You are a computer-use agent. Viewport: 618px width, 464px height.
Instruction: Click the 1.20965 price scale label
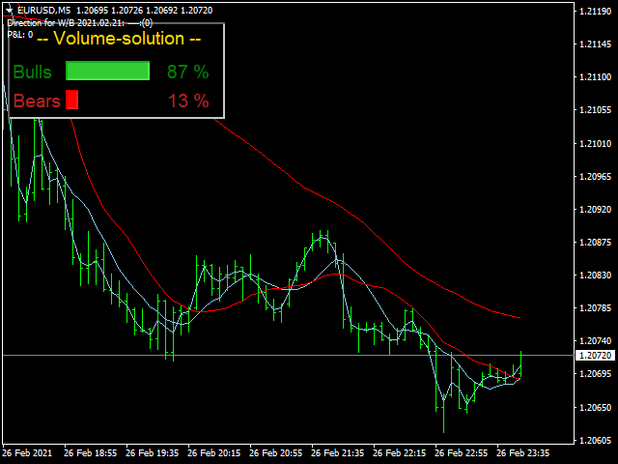tap(595, 176)
